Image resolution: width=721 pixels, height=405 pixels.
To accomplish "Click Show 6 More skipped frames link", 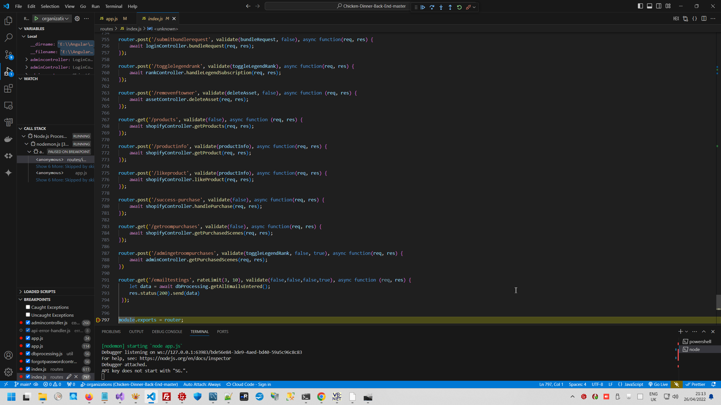I will pyautogui.click(x=65, y=166).
